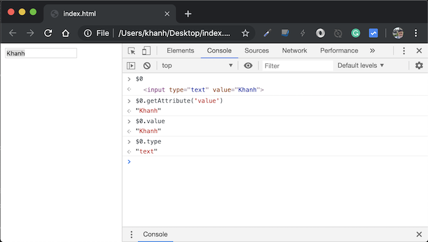428x242 pixels.
Task: Go to the browser home page
Action: coord(65,33)
